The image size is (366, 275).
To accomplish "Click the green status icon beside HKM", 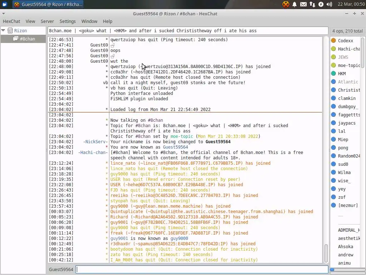I will [333, 73].
